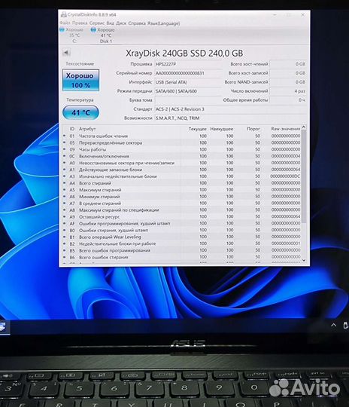
Task: Click status dot of row A4 Всего стираний
Action: pyautogui.click(x=65, y=182)
